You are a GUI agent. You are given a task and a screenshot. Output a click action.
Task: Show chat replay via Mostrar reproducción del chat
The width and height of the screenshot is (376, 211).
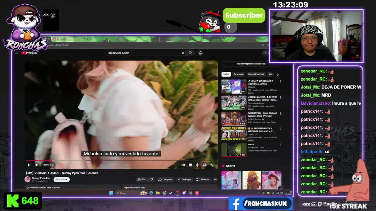coord(251,64)
